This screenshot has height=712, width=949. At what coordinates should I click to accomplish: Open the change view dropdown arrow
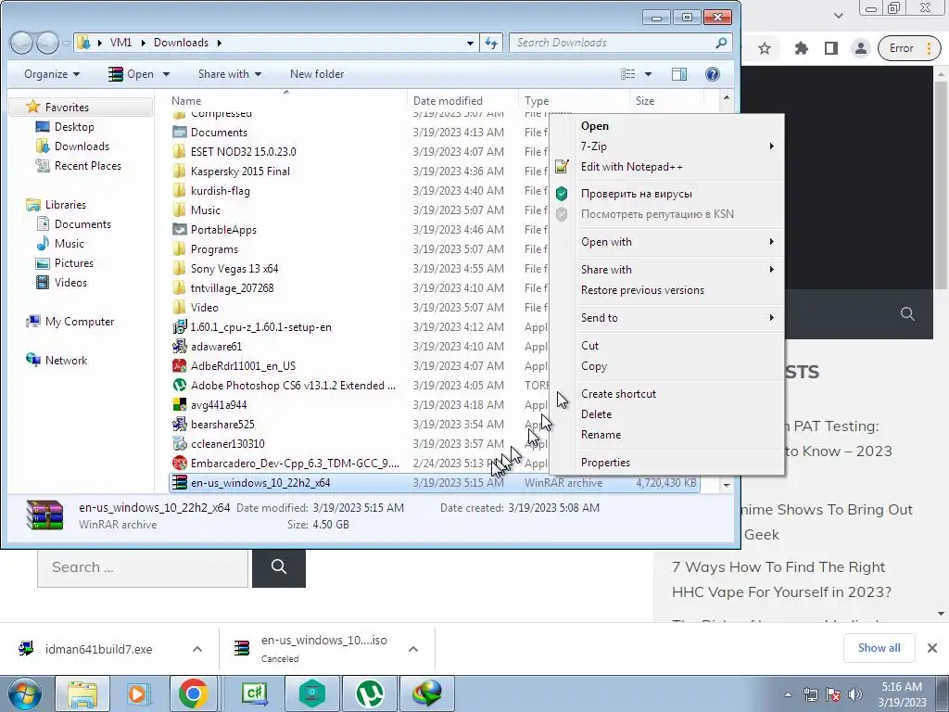(648, 74)
